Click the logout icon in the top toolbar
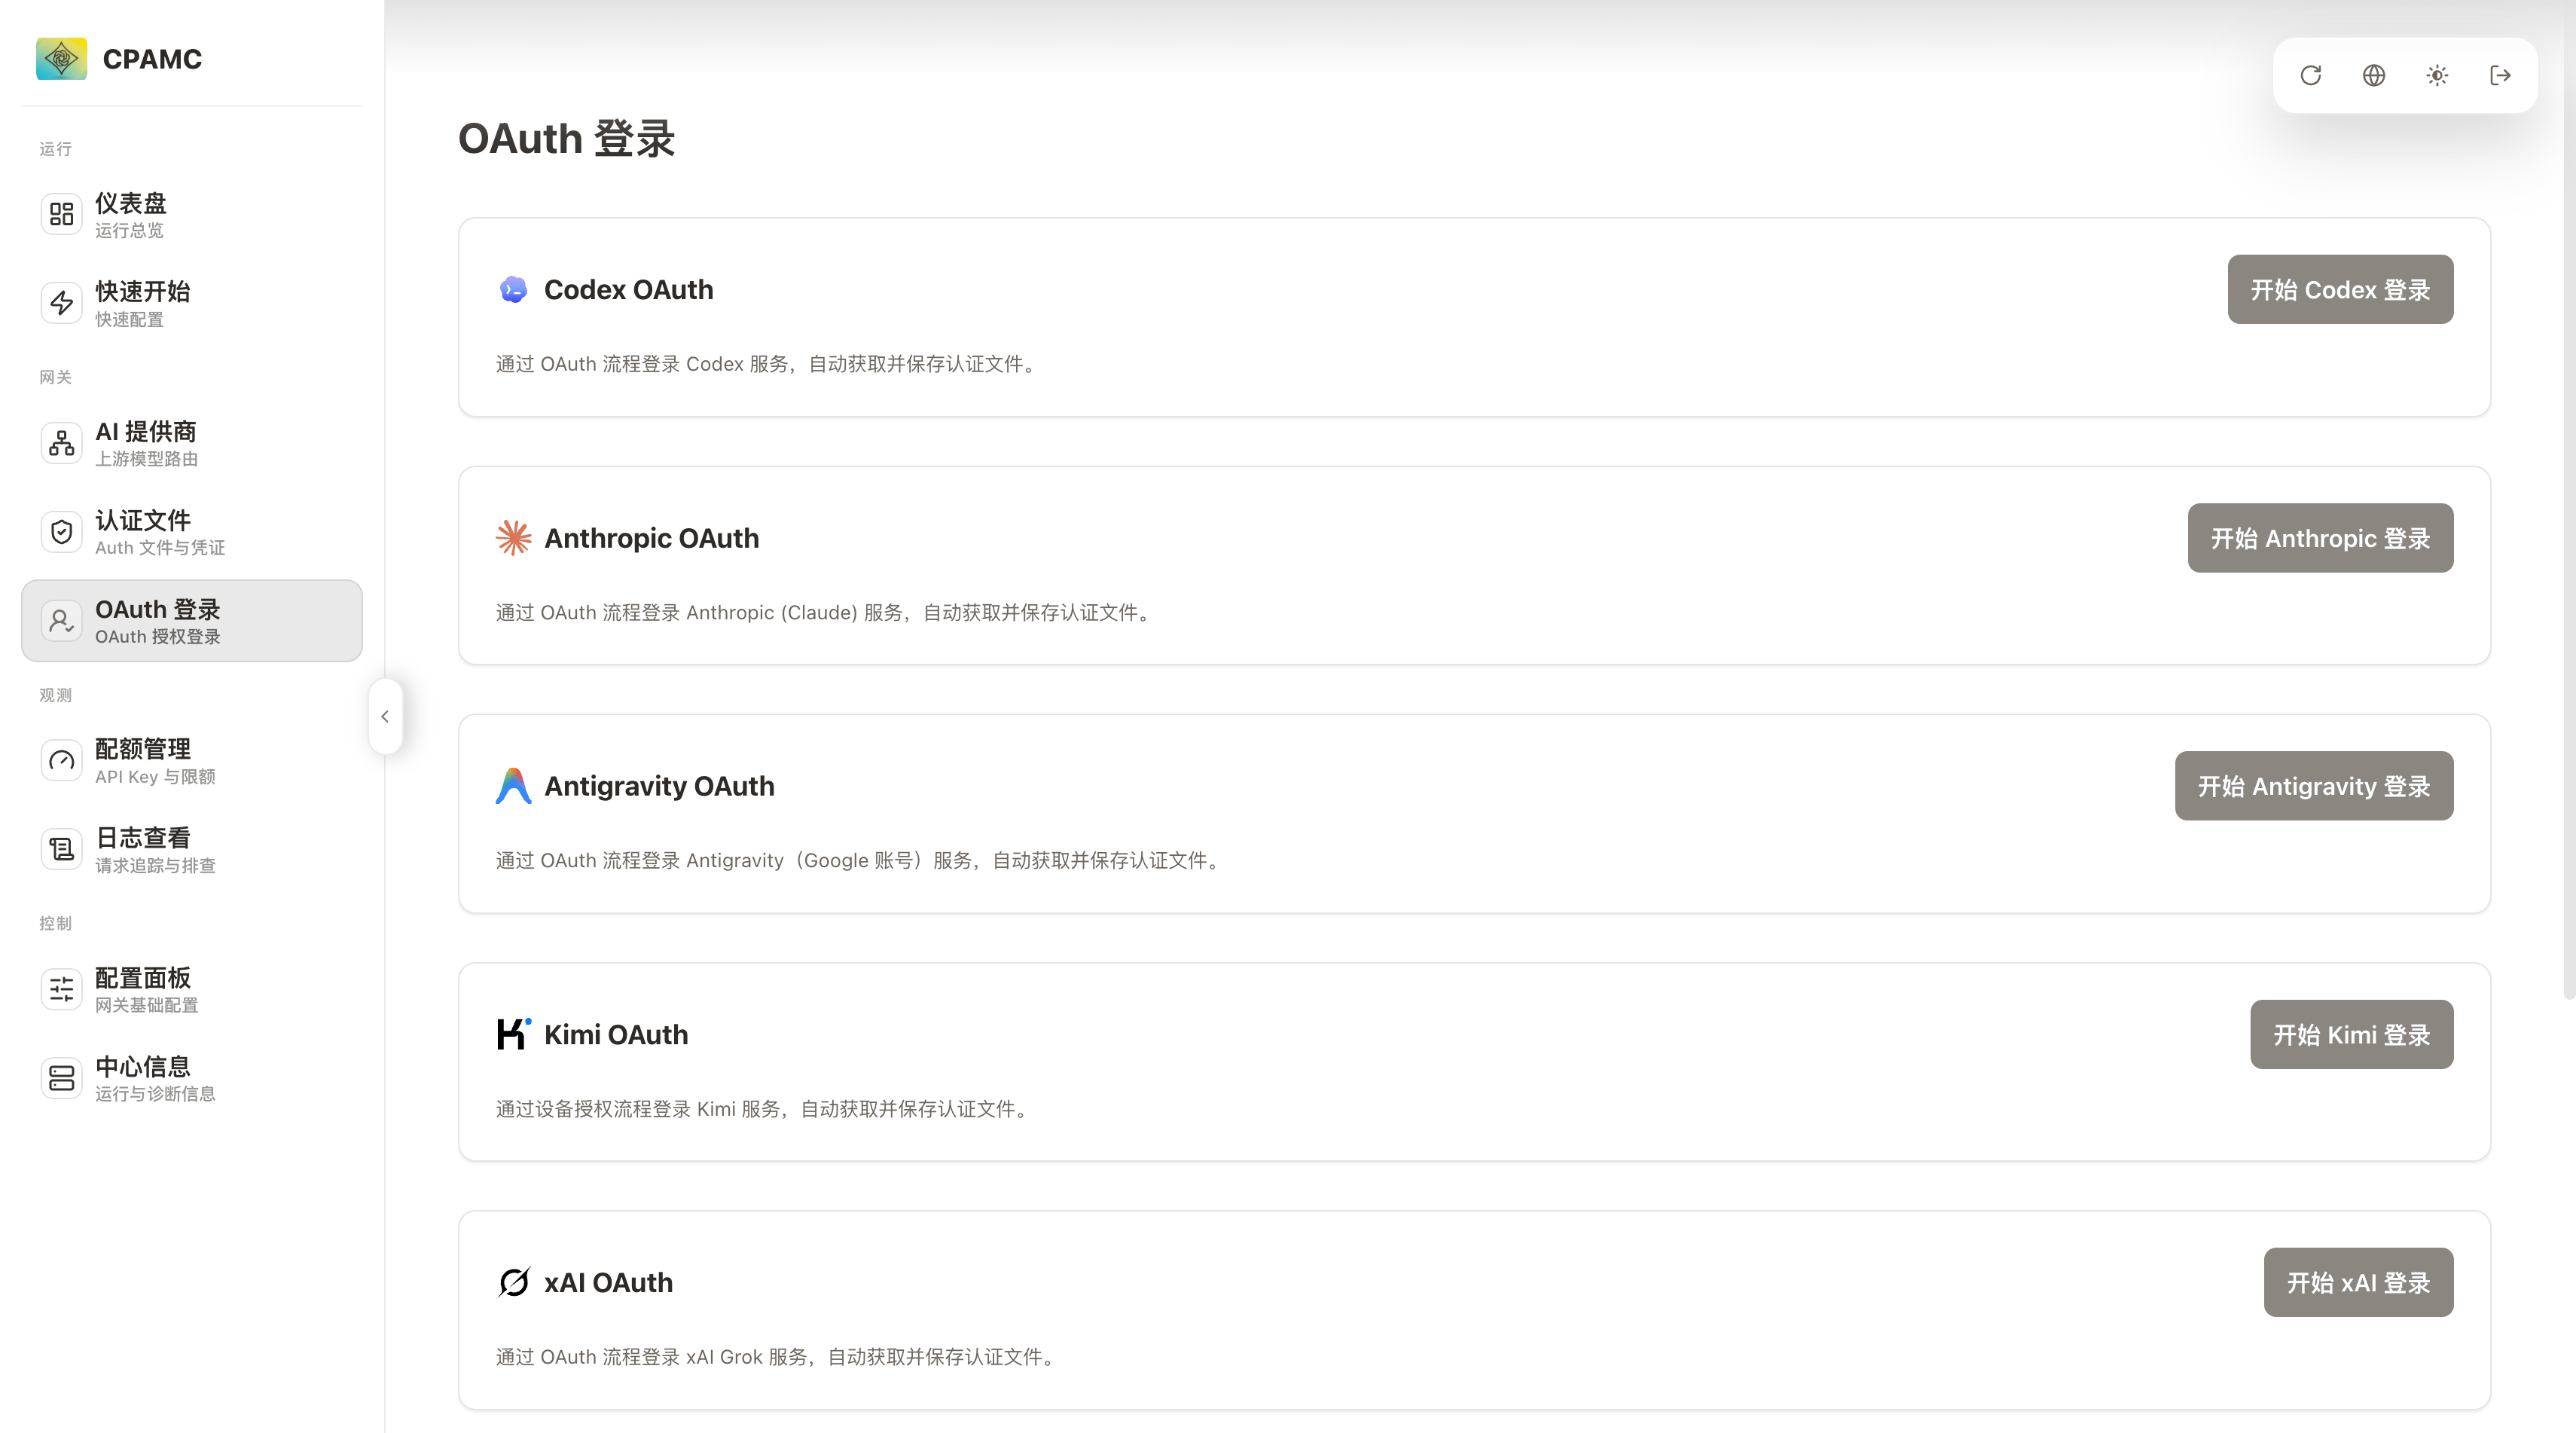This screenshot has width=2576, height=1433. [2500, 75]
